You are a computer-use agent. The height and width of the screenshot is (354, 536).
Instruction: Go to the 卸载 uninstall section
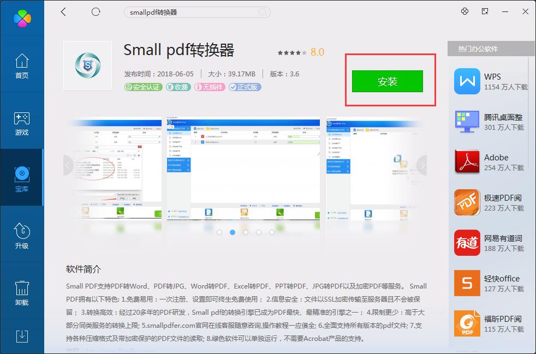pos(22,293)
